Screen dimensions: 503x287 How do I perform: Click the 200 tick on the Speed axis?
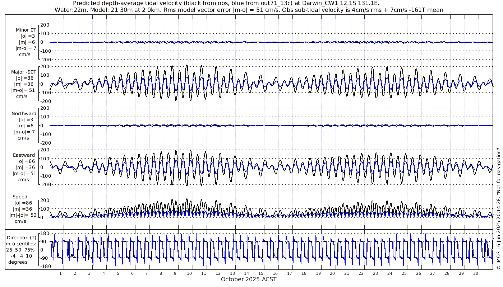pyautogui.click(x=44, y=200)
